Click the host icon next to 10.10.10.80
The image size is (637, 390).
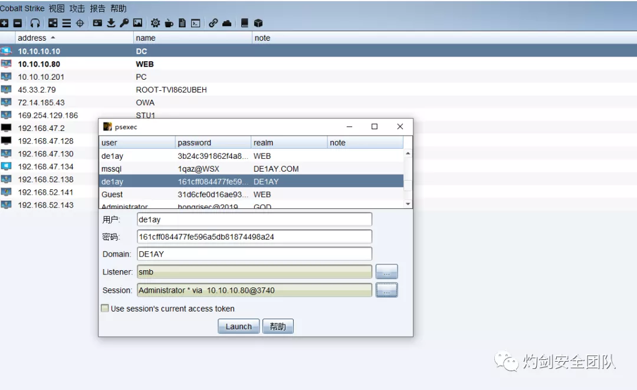coord(6,64)
